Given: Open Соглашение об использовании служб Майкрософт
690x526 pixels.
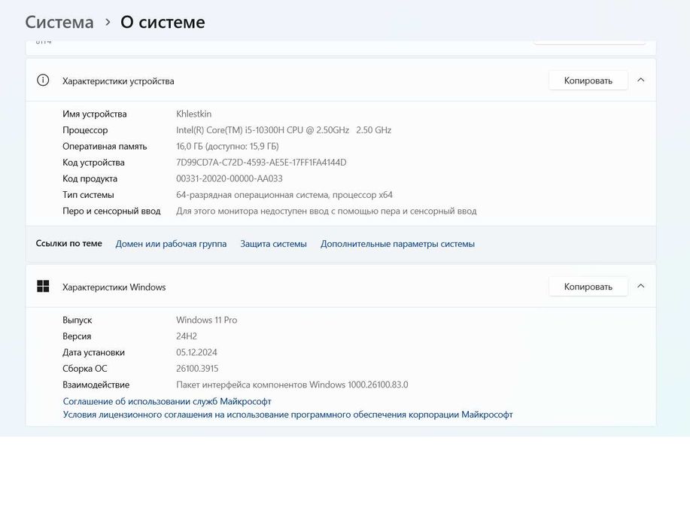Looking at the screenshot, I should (x=167, y=401).
